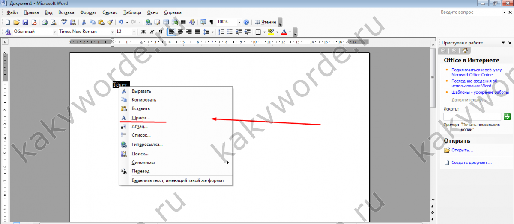Apply numbered list from formatting toolbar
The image size is (514, 224).
(x=221, y=32)
